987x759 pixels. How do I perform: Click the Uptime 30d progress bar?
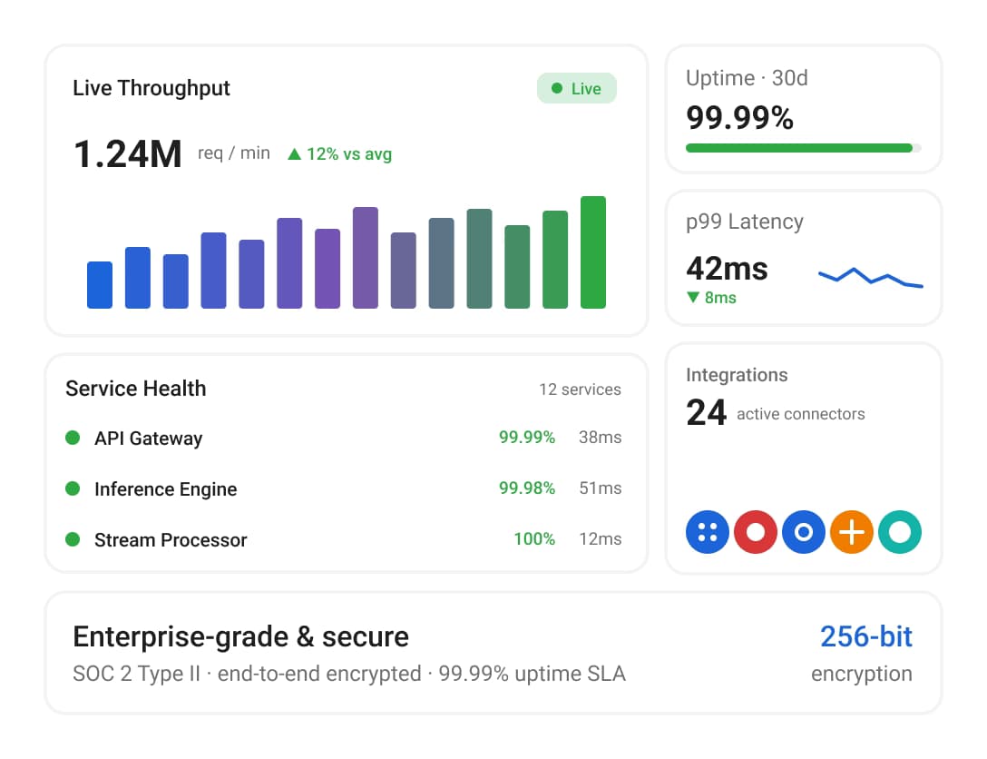[803, 148]
